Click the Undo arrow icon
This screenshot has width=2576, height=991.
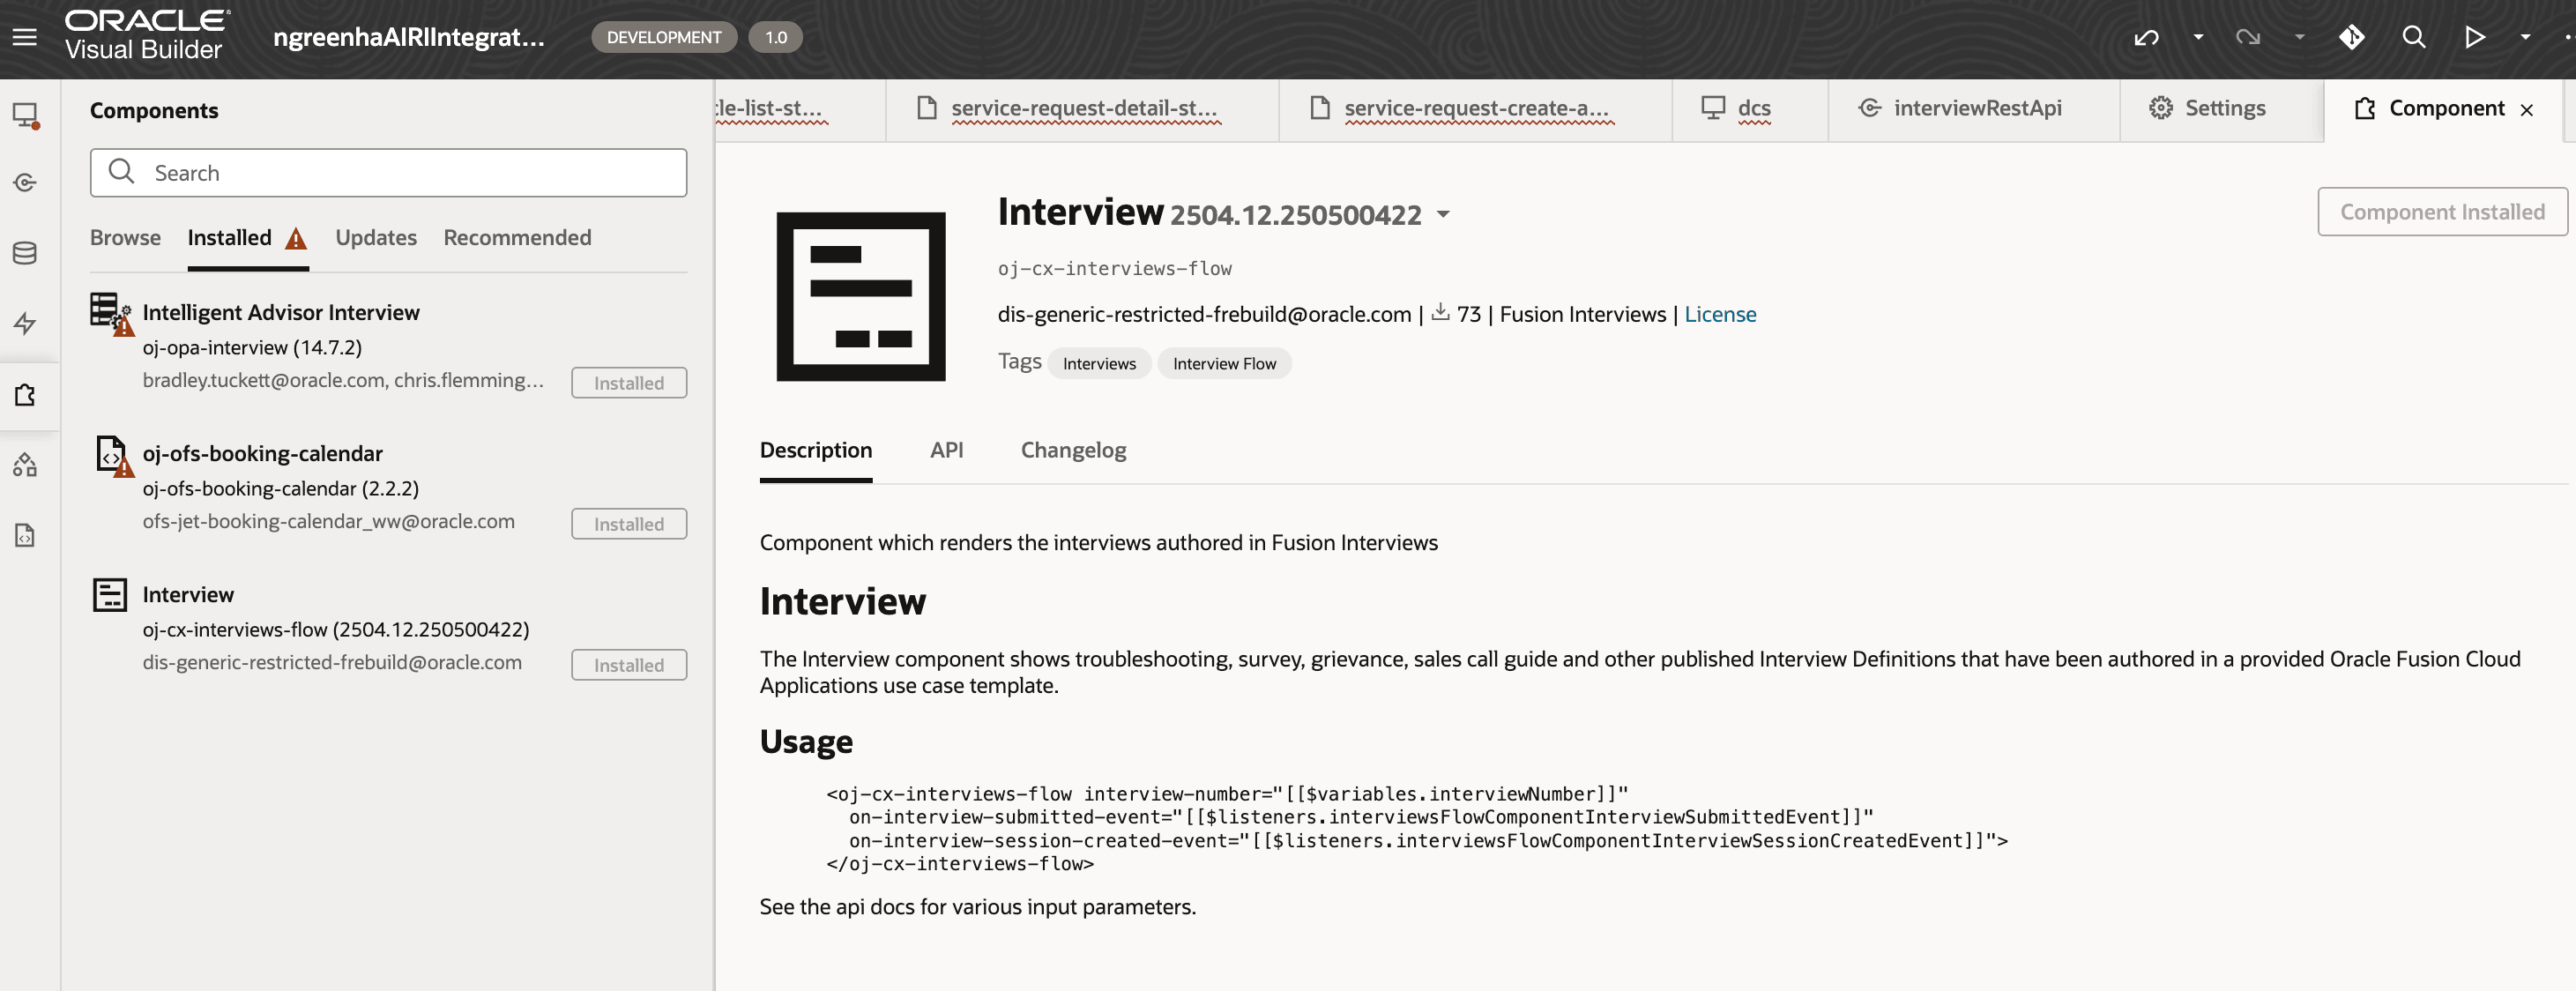[x=2146, y=38]
